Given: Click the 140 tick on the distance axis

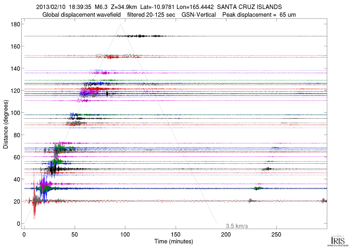Looking at the screenshot, I should coord(15,69).
